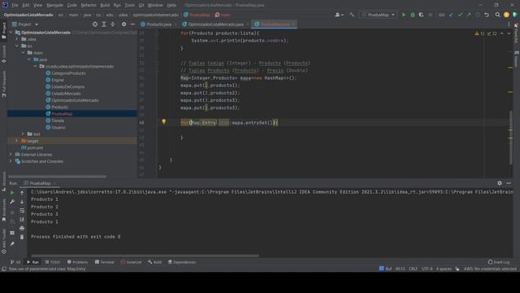This screenshot has width=520, height=293.
Task: Open the Project view selector dropdown
Action: (25, 24)
